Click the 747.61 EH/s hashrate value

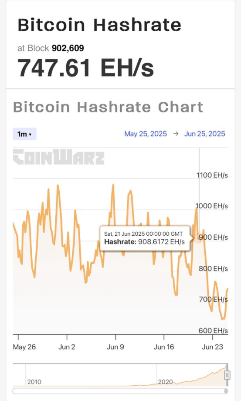pyautogui.click(x=85, y=68)
